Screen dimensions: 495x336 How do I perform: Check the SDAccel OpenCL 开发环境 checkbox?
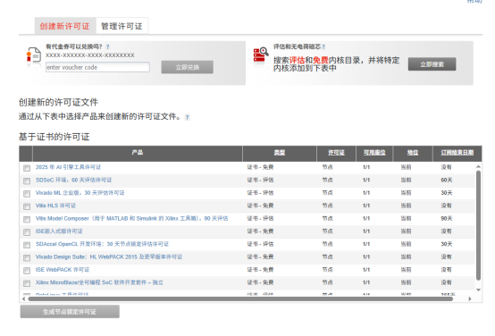pos(27,245)
